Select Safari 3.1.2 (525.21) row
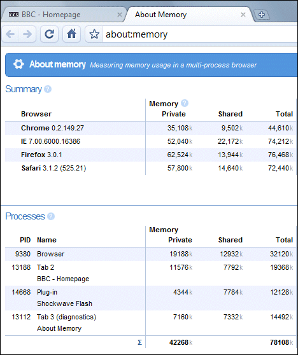 click(151, 168)
